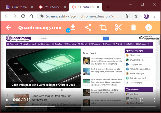Open the translate page icon
Screen dimensions: 161x113
click(128, 16)
